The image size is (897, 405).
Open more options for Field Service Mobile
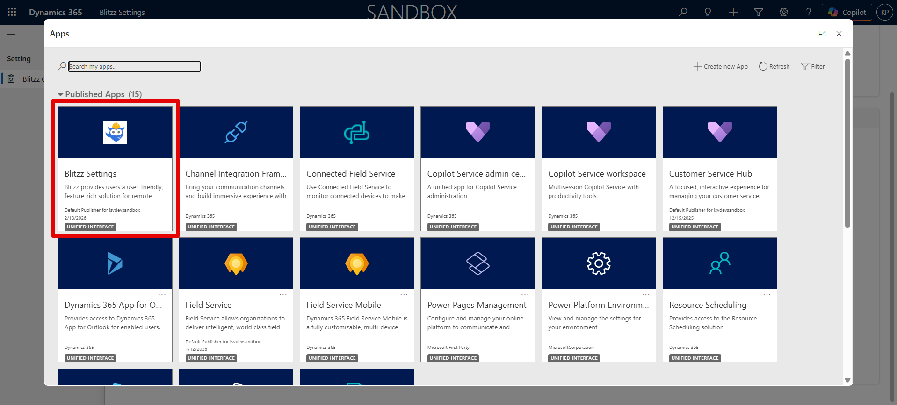pyautogui.click(x=404, y=294)
